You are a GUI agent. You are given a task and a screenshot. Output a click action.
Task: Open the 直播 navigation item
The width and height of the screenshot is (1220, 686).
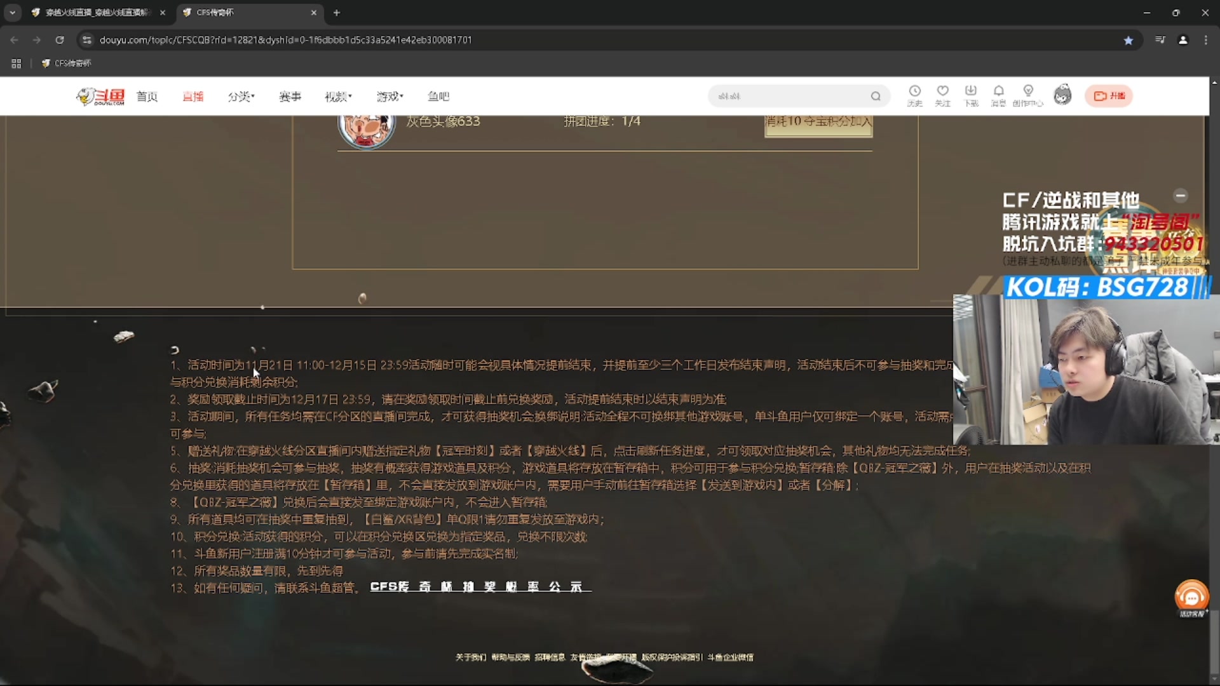point(193,96)
